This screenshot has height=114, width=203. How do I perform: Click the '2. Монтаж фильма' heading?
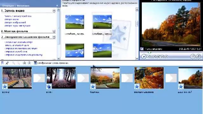(x=14, y=31)
